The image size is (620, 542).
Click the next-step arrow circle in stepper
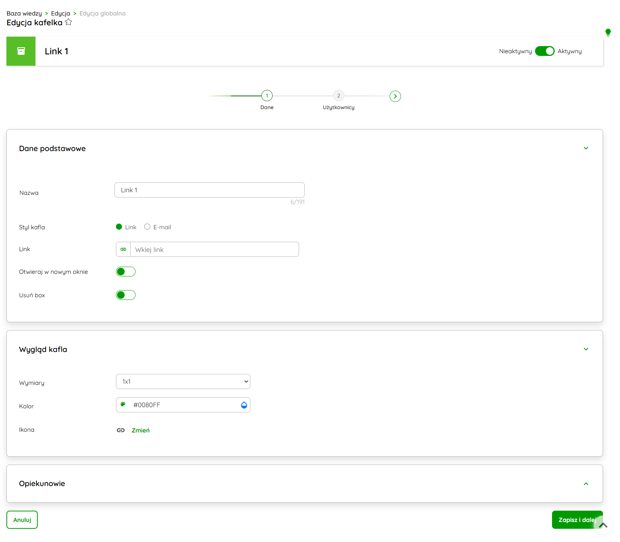pyautogui.click(x=395, y=96)
